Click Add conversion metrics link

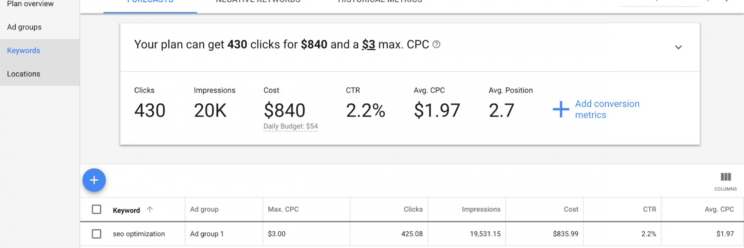coord(607,110)
